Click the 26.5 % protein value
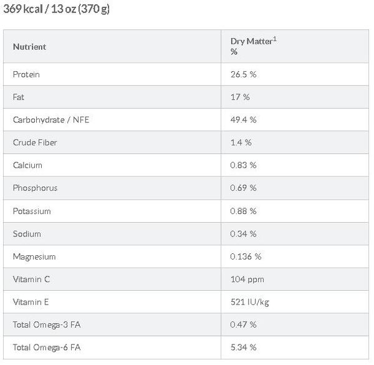This screenshot has width=374, height=365. tap(243, 74)
